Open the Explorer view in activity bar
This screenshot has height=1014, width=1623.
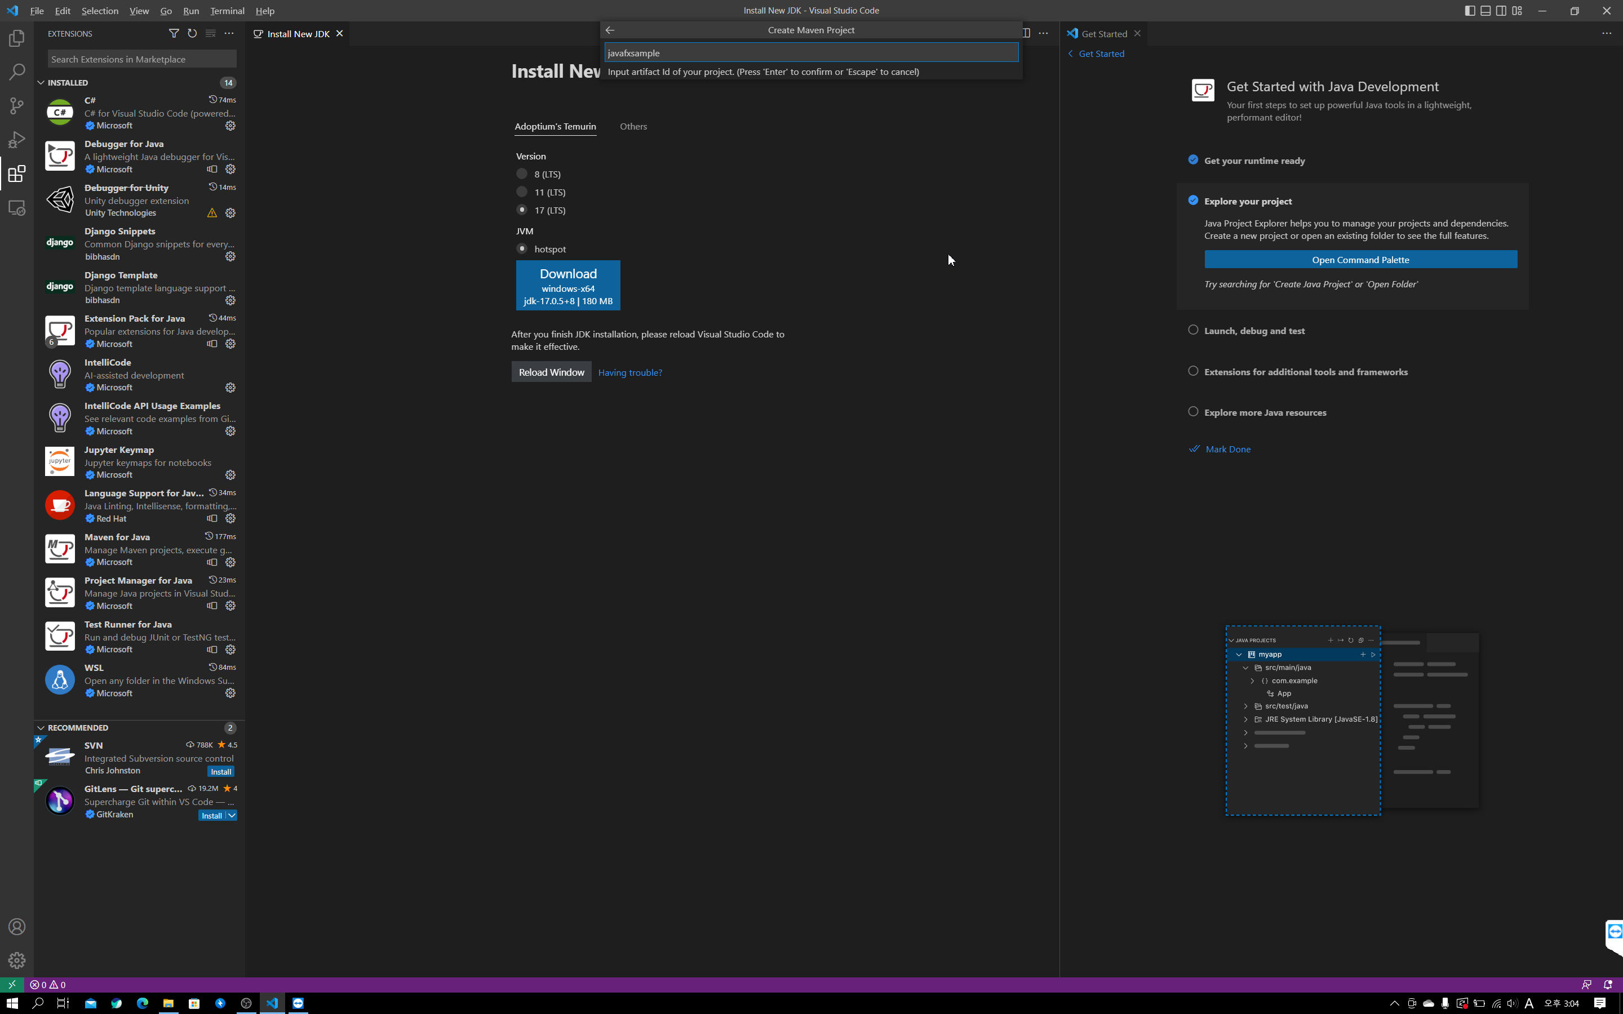(17, 38)
